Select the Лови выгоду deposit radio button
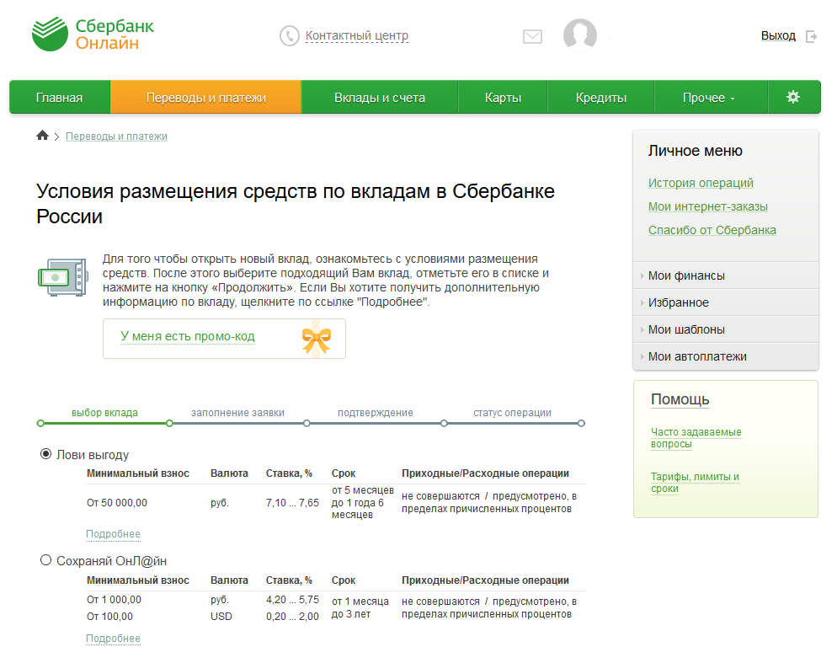837x647 pixels. point(46,453)
